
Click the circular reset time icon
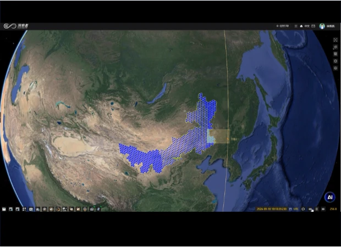[303, 209]
